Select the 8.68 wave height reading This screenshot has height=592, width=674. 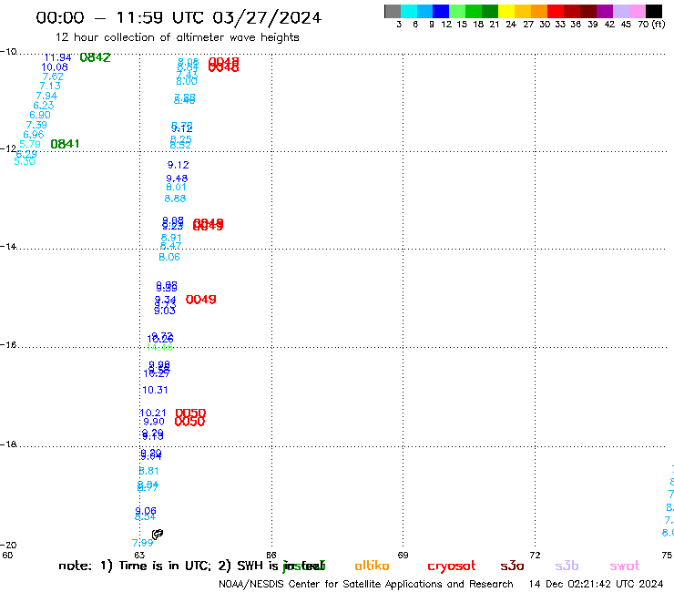[x=175, y=199]
